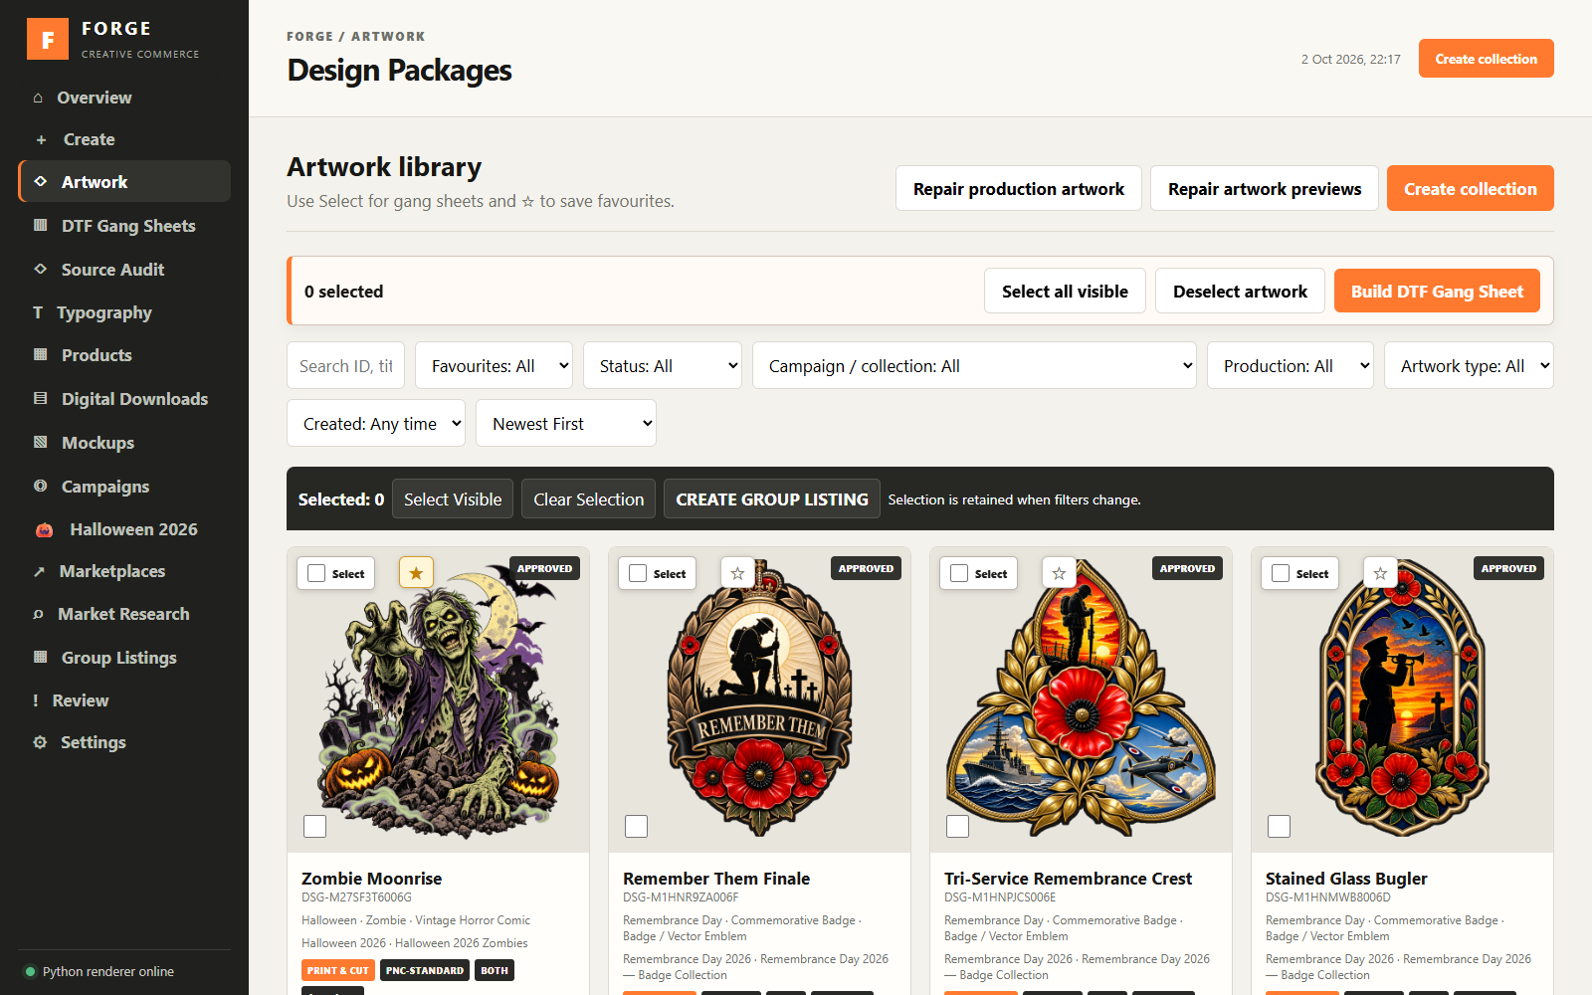
Task: Click the Halloween 2026 pumpkin icon
Action: pyautogui.click(x=45, y=529)
